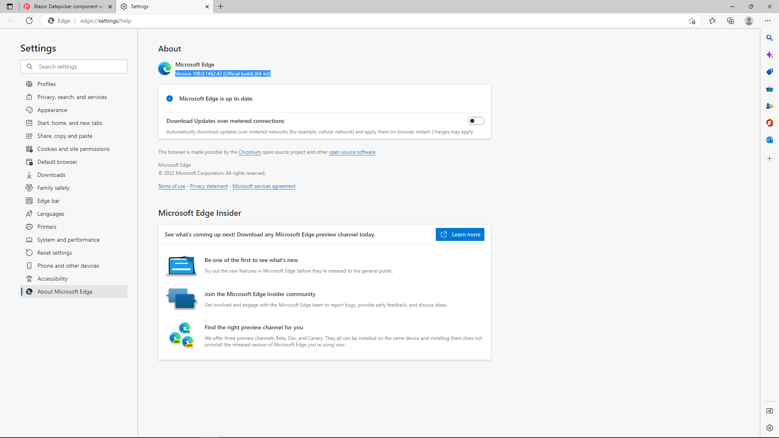Open sidebar settings gear icon
Viewport: 779px width, 438px height.
pyautogui.click(x=769, y=428)
